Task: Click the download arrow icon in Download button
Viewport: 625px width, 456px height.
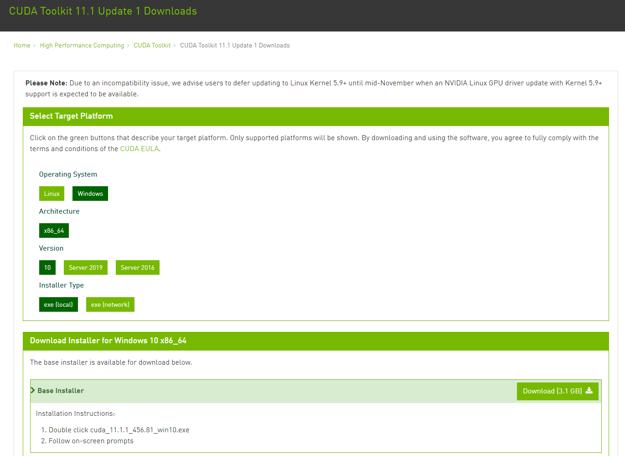Action: click(x=589, y=391)
